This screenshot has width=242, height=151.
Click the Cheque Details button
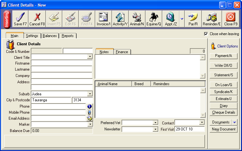pos(223,112)
